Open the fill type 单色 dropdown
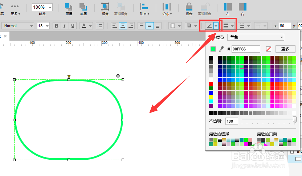Image resolution: width=302 pixels, height=176 pixels. tap(256, 37)
